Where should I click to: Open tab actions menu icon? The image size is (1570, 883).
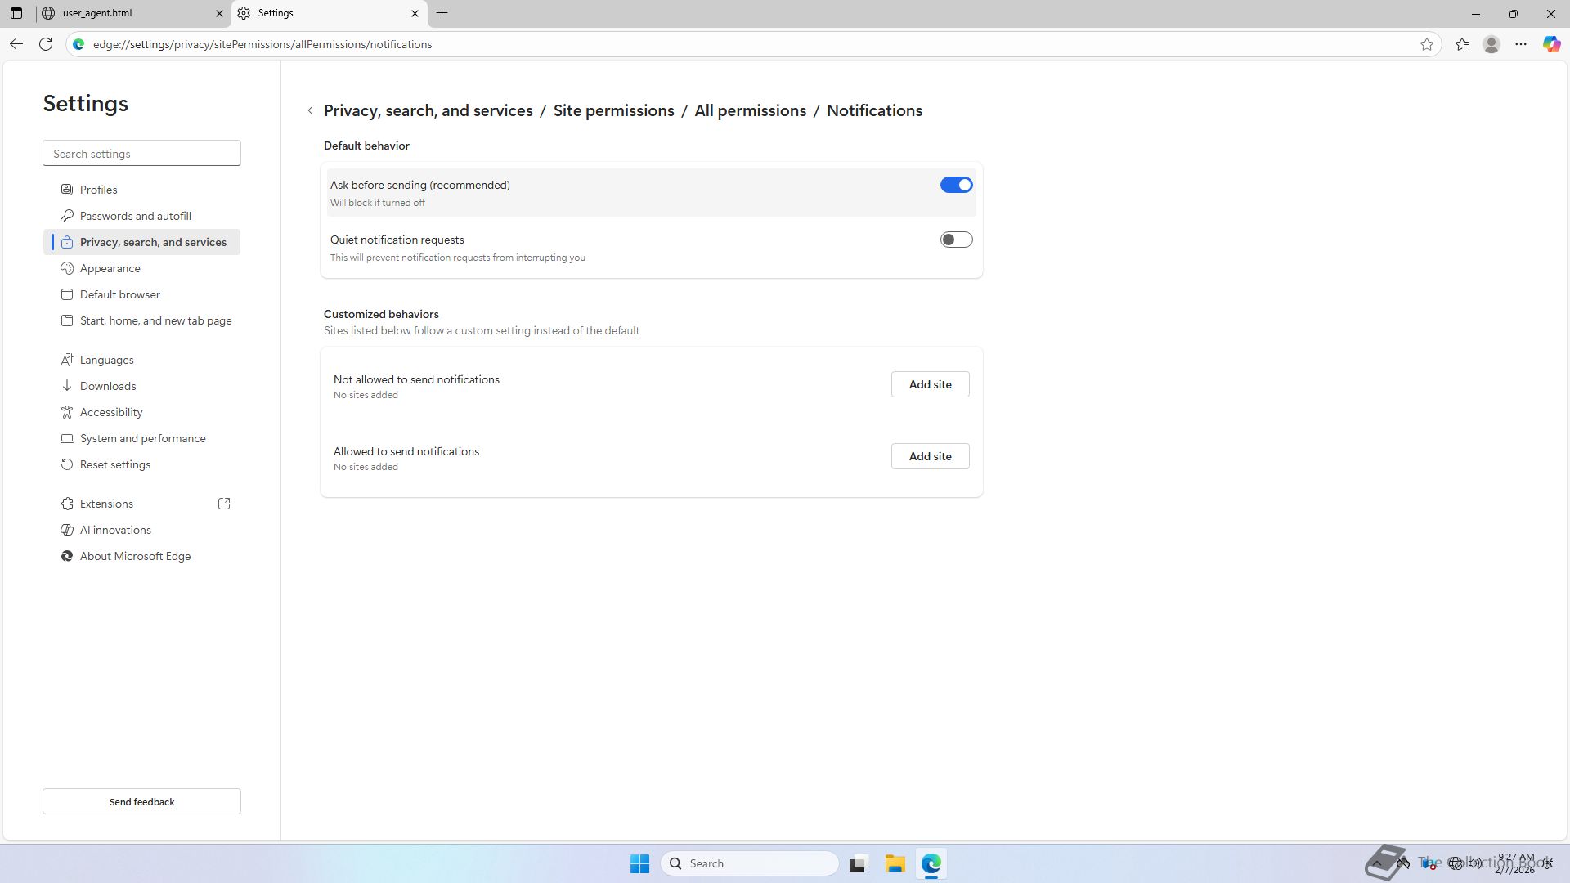click(x=16, y=13)
